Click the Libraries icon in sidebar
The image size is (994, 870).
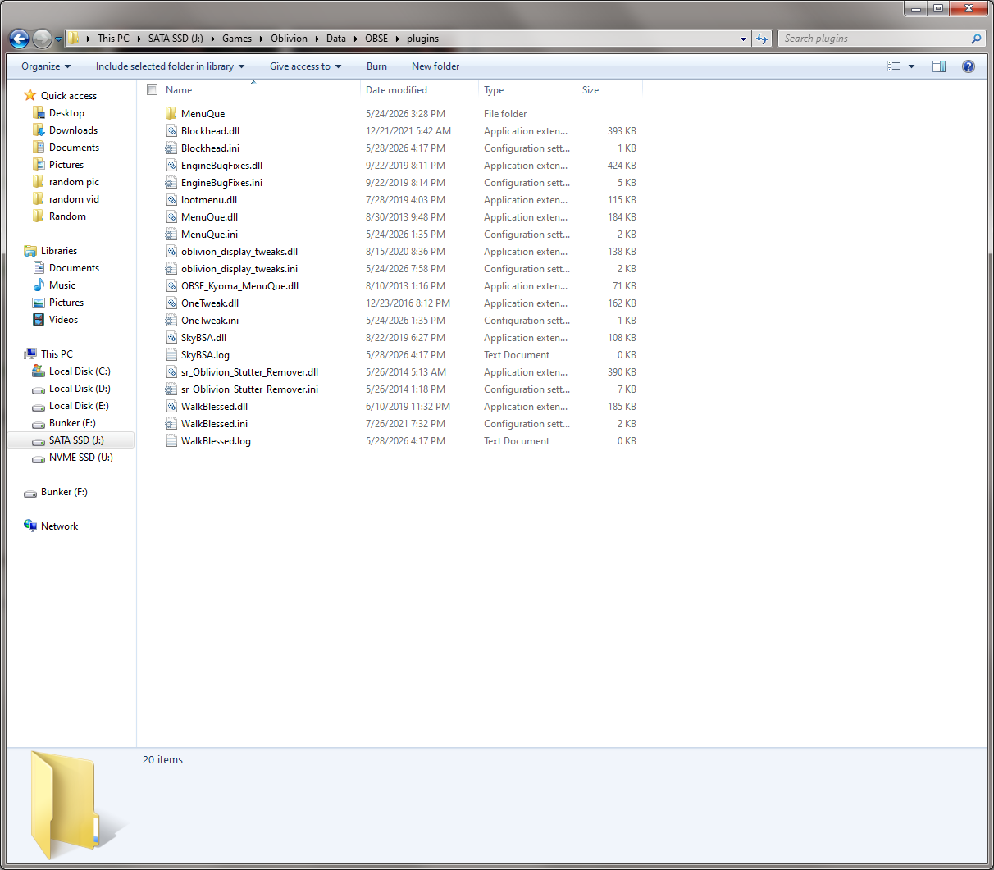[30, 251]
